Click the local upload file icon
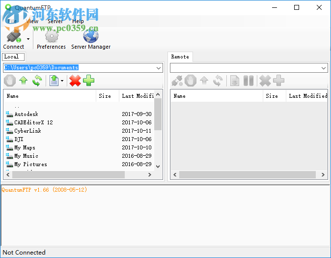331x258 pixels. (x=54, y=81)
